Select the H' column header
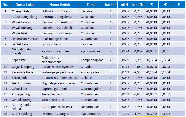 [x=165, y=5]
